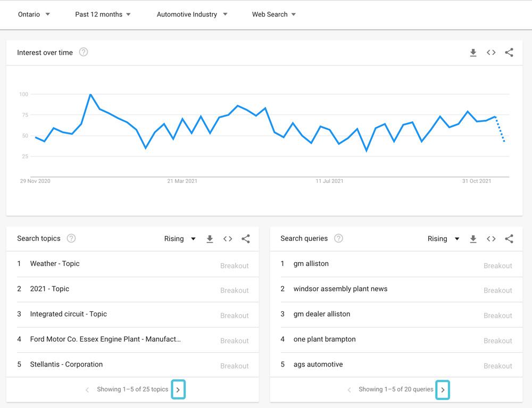Open help icon beside Search queries

point(338,238)
